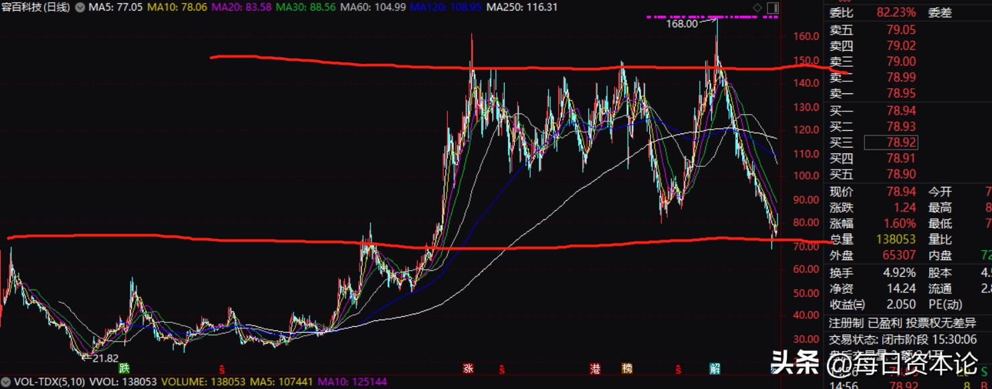The width and height of the screenshot is (992, 389).
Task: Click the 外盘 65307 value
Action: click(x=900, y=255)
